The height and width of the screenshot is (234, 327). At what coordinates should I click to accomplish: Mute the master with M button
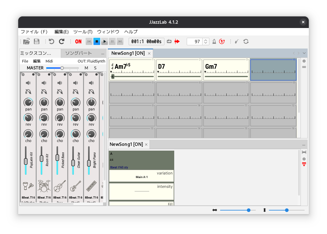click(x=86, y=68)
